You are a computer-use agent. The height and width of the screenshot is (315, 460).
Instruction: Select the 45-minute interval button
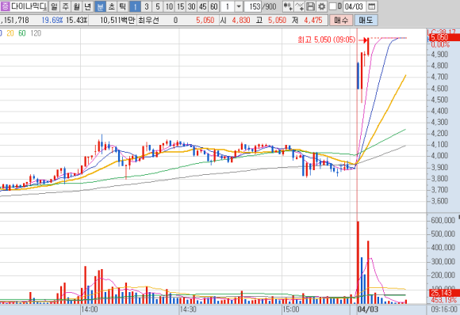pyautogui.click(x=203, y=6)
